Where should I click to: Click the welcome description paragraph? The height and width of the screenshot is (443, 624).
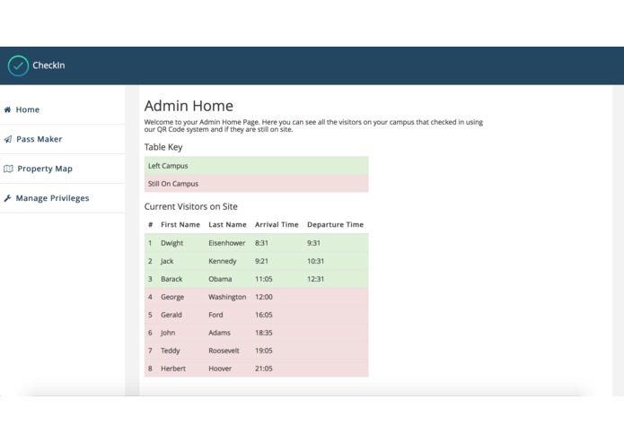pos(313,126)
